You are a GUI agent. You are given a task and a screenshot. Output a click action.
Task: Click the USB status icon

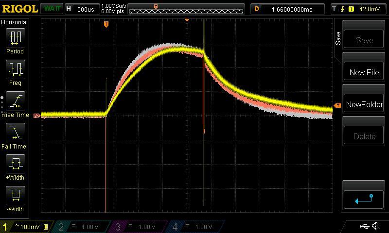[364, 226]
